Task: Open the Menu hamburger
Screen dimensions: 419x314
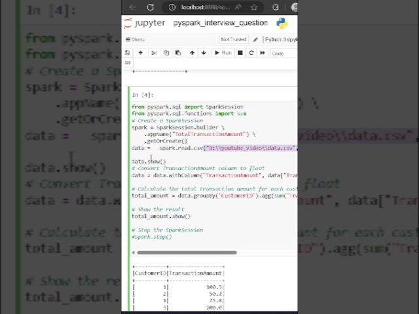Action: [x=135, y=39]
